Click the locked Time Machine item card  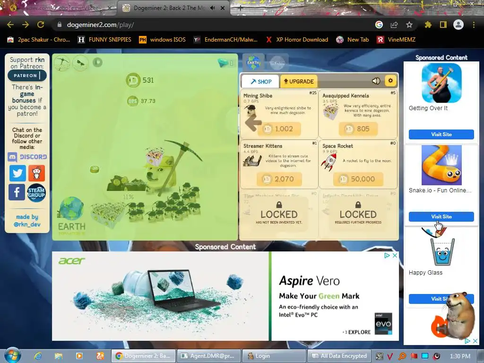279,214
